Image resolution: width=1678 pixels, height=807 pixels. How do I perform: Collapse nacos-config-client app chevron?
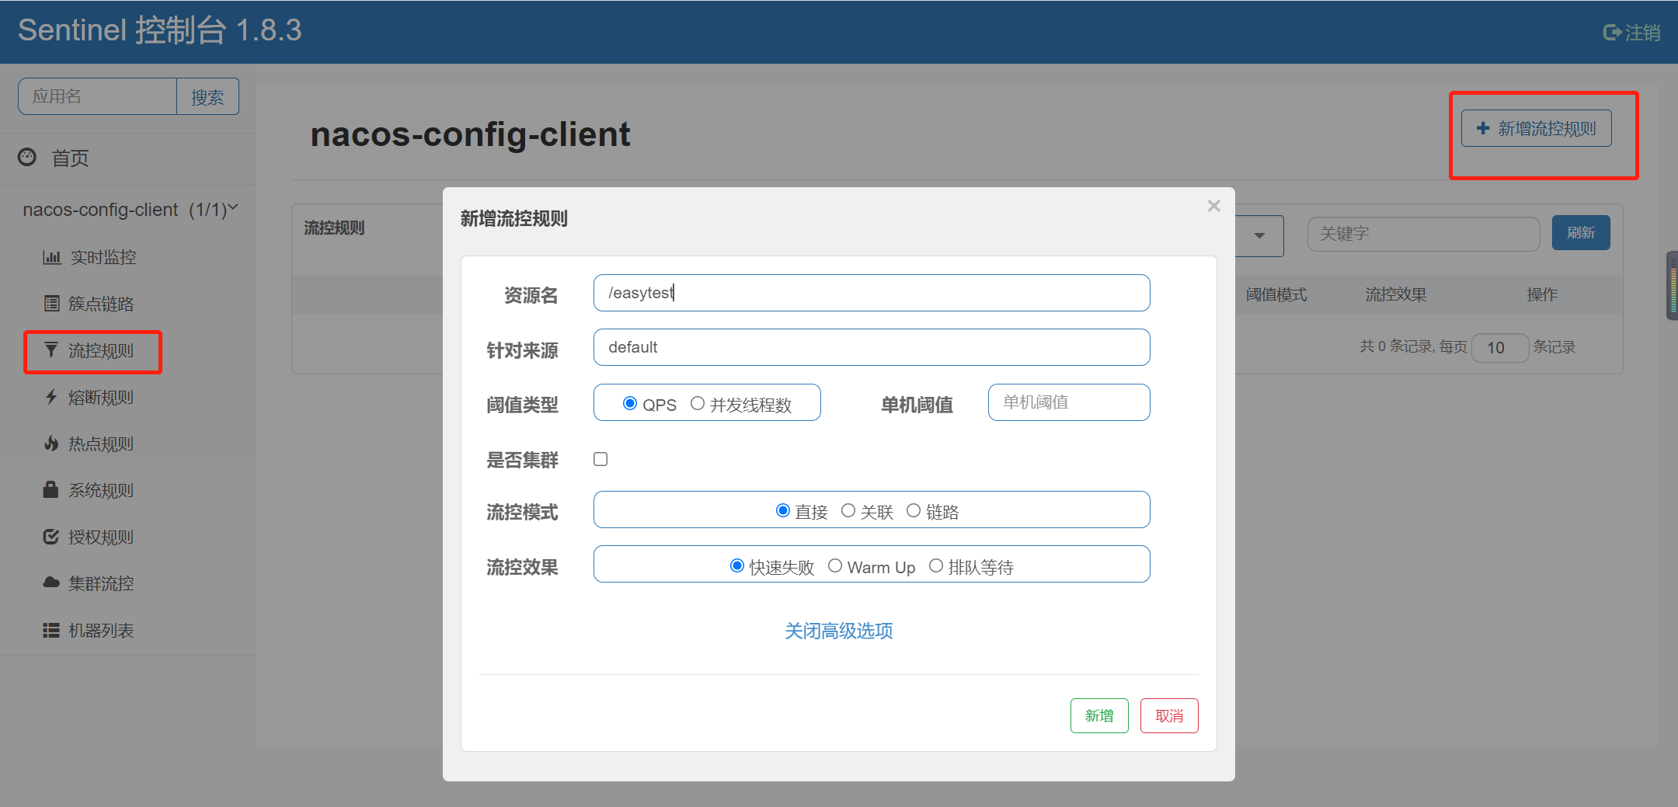click(233, 208)
